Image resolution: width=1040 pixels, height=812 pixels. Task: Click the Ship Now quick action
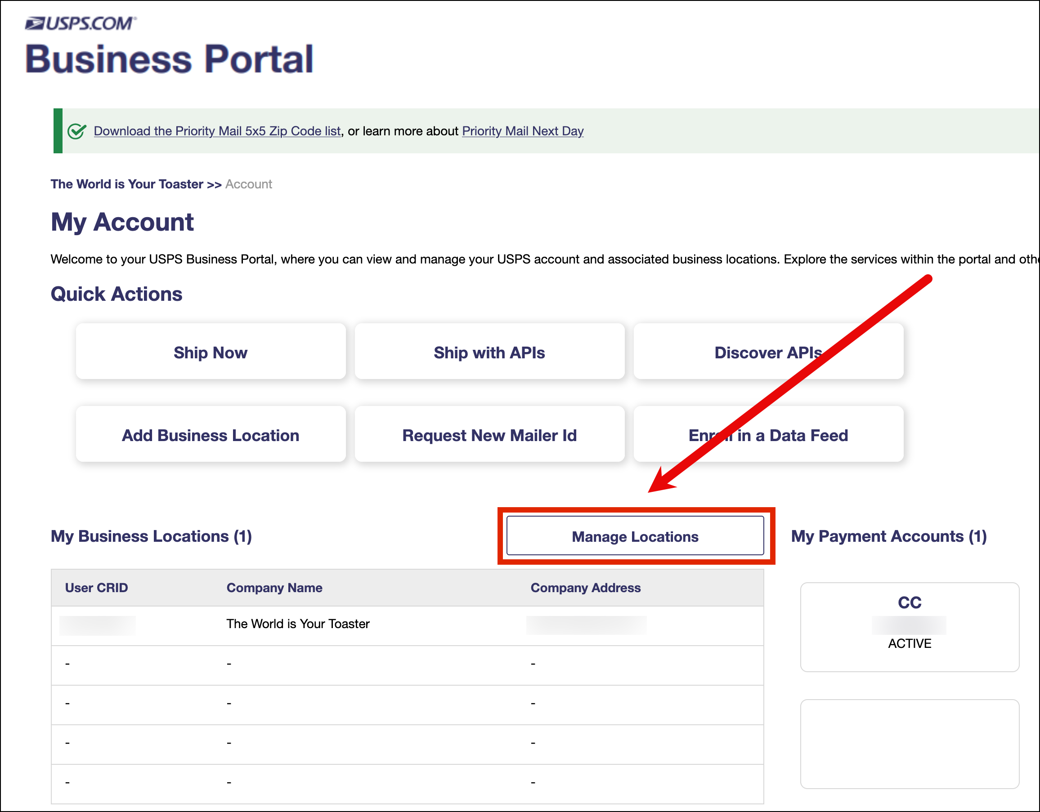[210, 352]
